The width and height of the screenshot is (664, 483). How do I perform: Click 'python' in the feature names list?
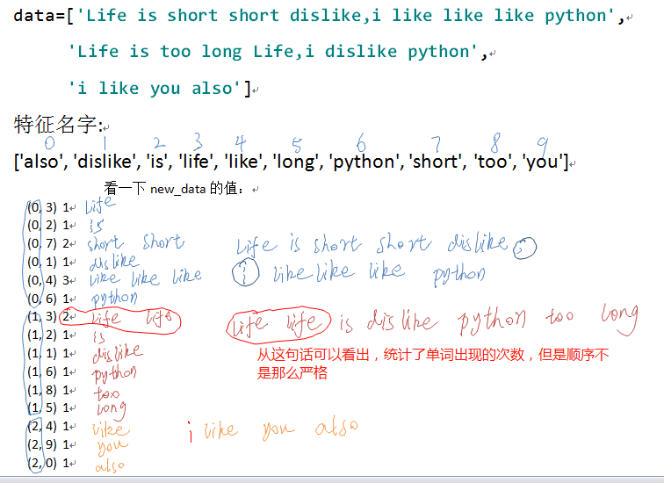coord(364,162)
